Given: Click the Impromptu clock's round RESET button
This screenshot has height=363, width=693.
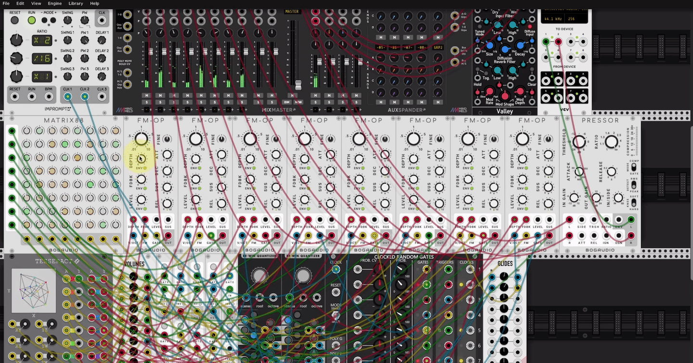Looking at the screenshot, I should pos(15,20).
